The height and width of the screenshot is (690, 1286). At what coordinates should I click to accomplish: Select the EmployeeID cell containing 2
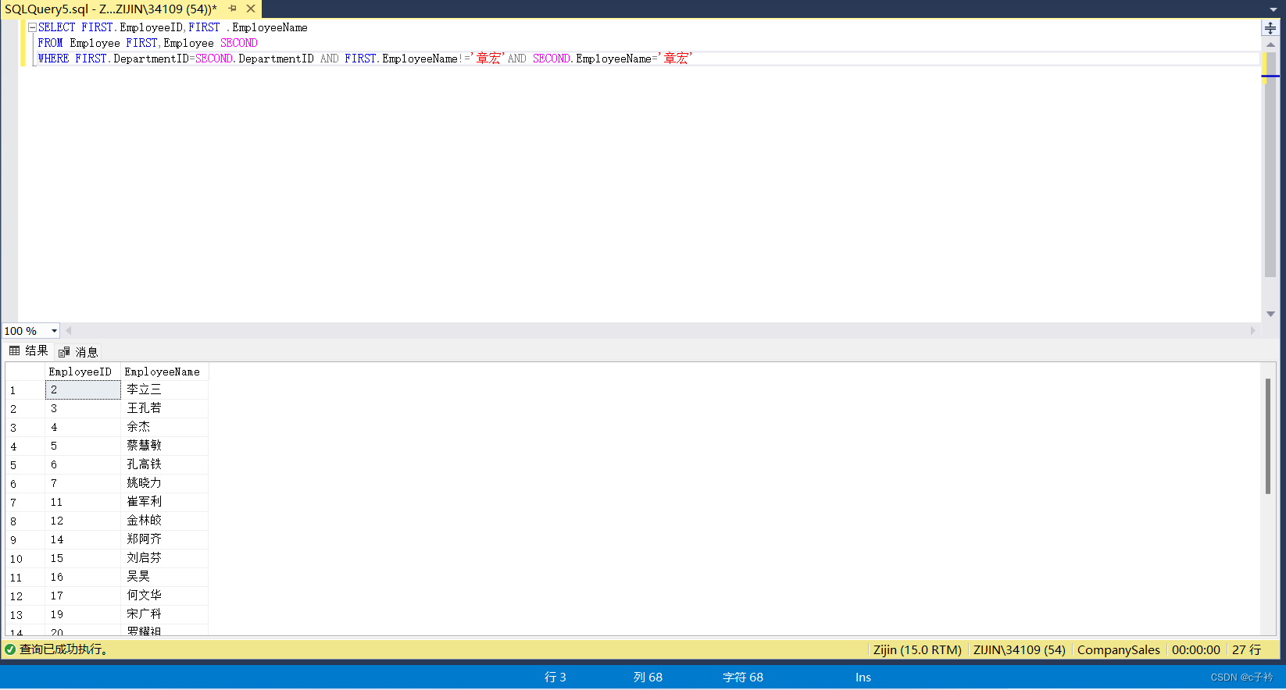[83, 389]
